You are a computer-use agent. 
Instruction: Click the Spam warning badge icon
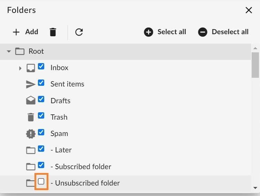[31, 134]
